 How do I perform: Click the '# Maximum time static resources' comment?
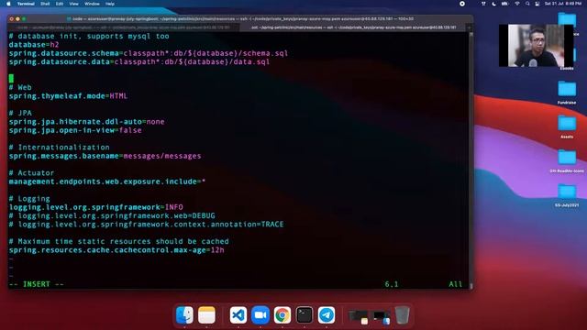(x=118, y=241)
